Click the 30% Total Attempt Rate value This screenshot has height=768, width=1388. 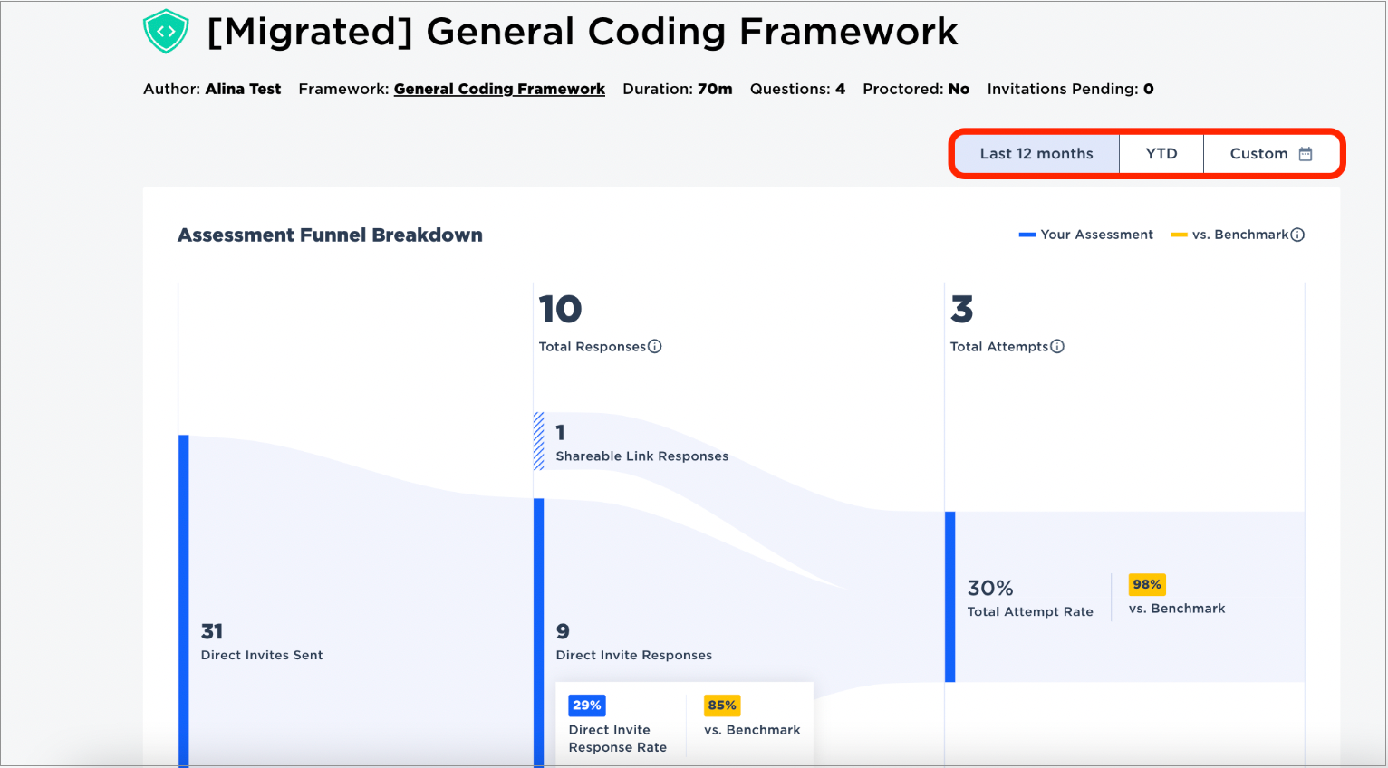click(990, 588)
